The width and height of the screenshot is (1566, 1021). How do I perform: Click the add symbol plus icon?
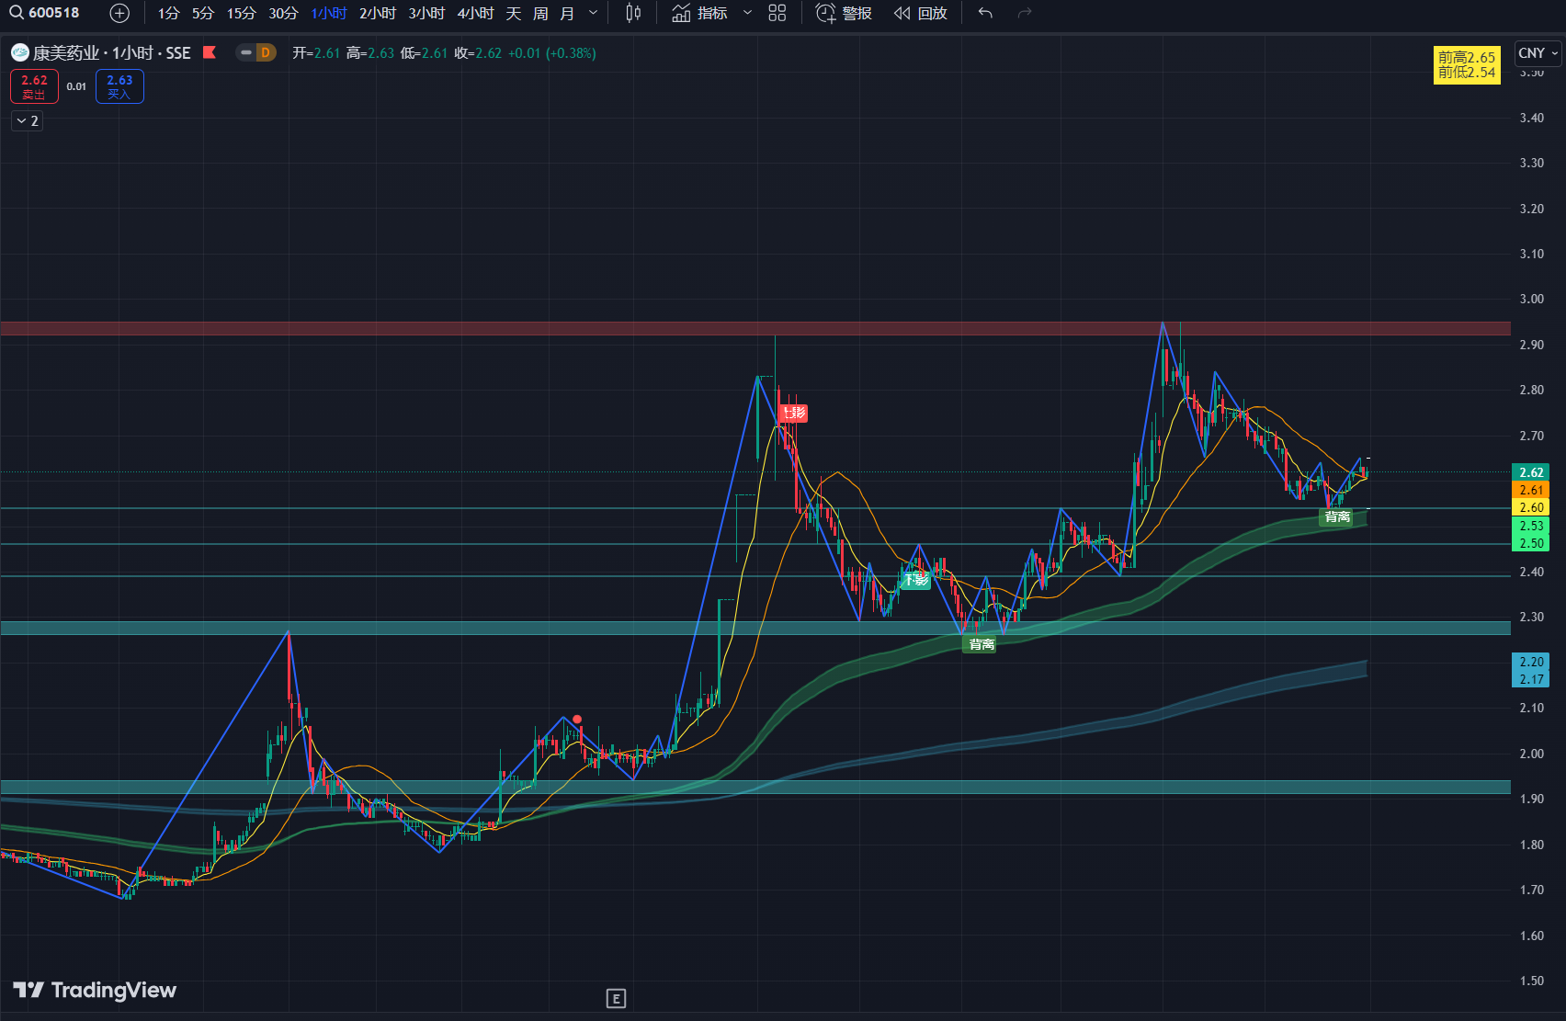119,13
